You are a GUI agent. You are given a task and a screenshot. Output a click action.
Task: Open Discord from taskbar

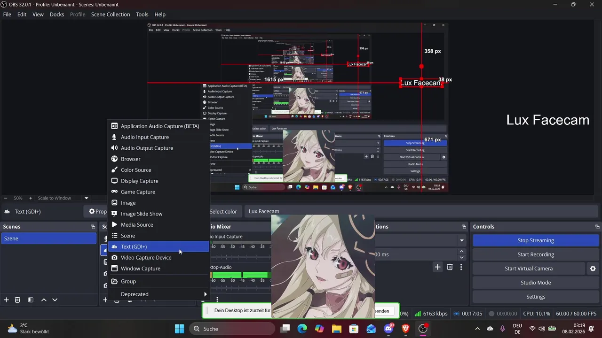(x=388, y=329)
